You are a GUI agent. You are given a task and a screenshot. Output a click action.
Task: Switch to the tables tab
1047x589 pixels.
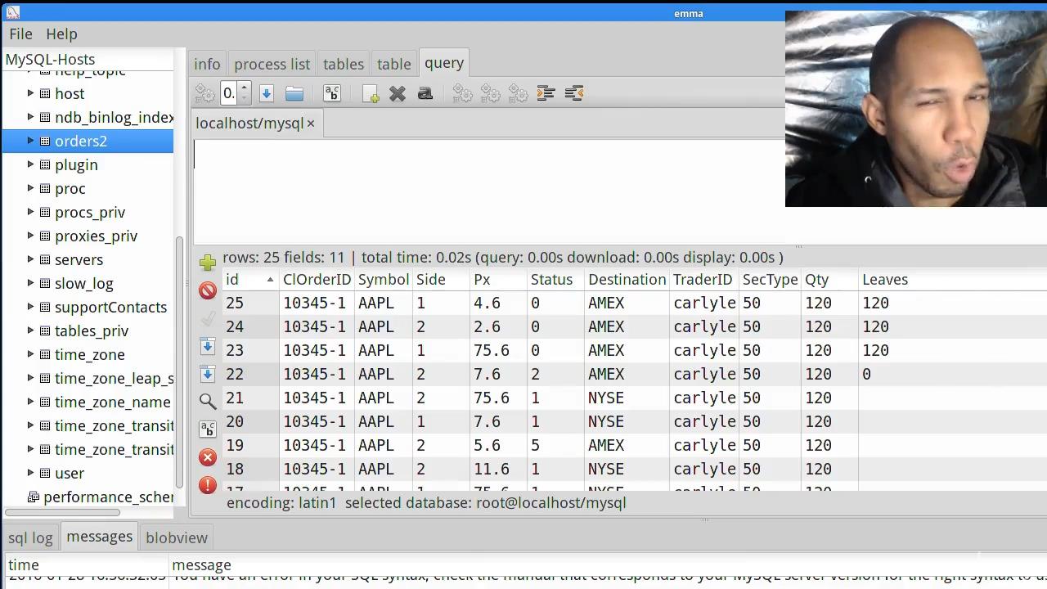343,64
